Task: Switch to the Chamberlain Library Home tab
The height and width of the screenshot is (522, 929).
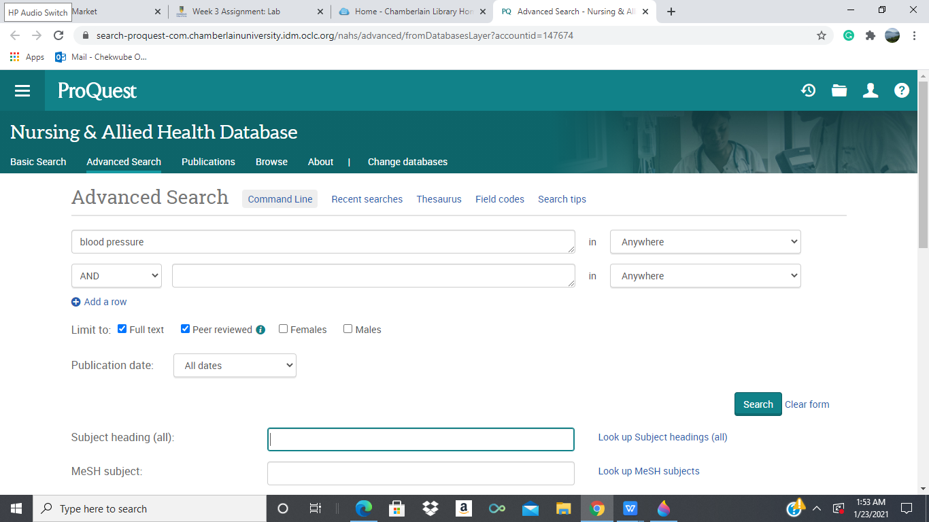Action: pos(413,12)
